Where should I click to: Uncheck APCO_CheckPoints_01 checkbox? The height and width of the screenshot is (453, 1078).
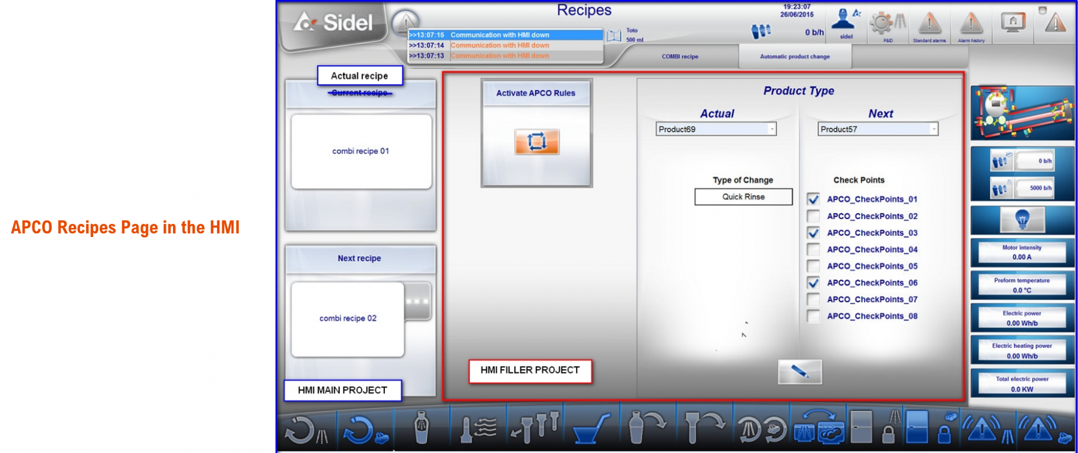(813, 199)
